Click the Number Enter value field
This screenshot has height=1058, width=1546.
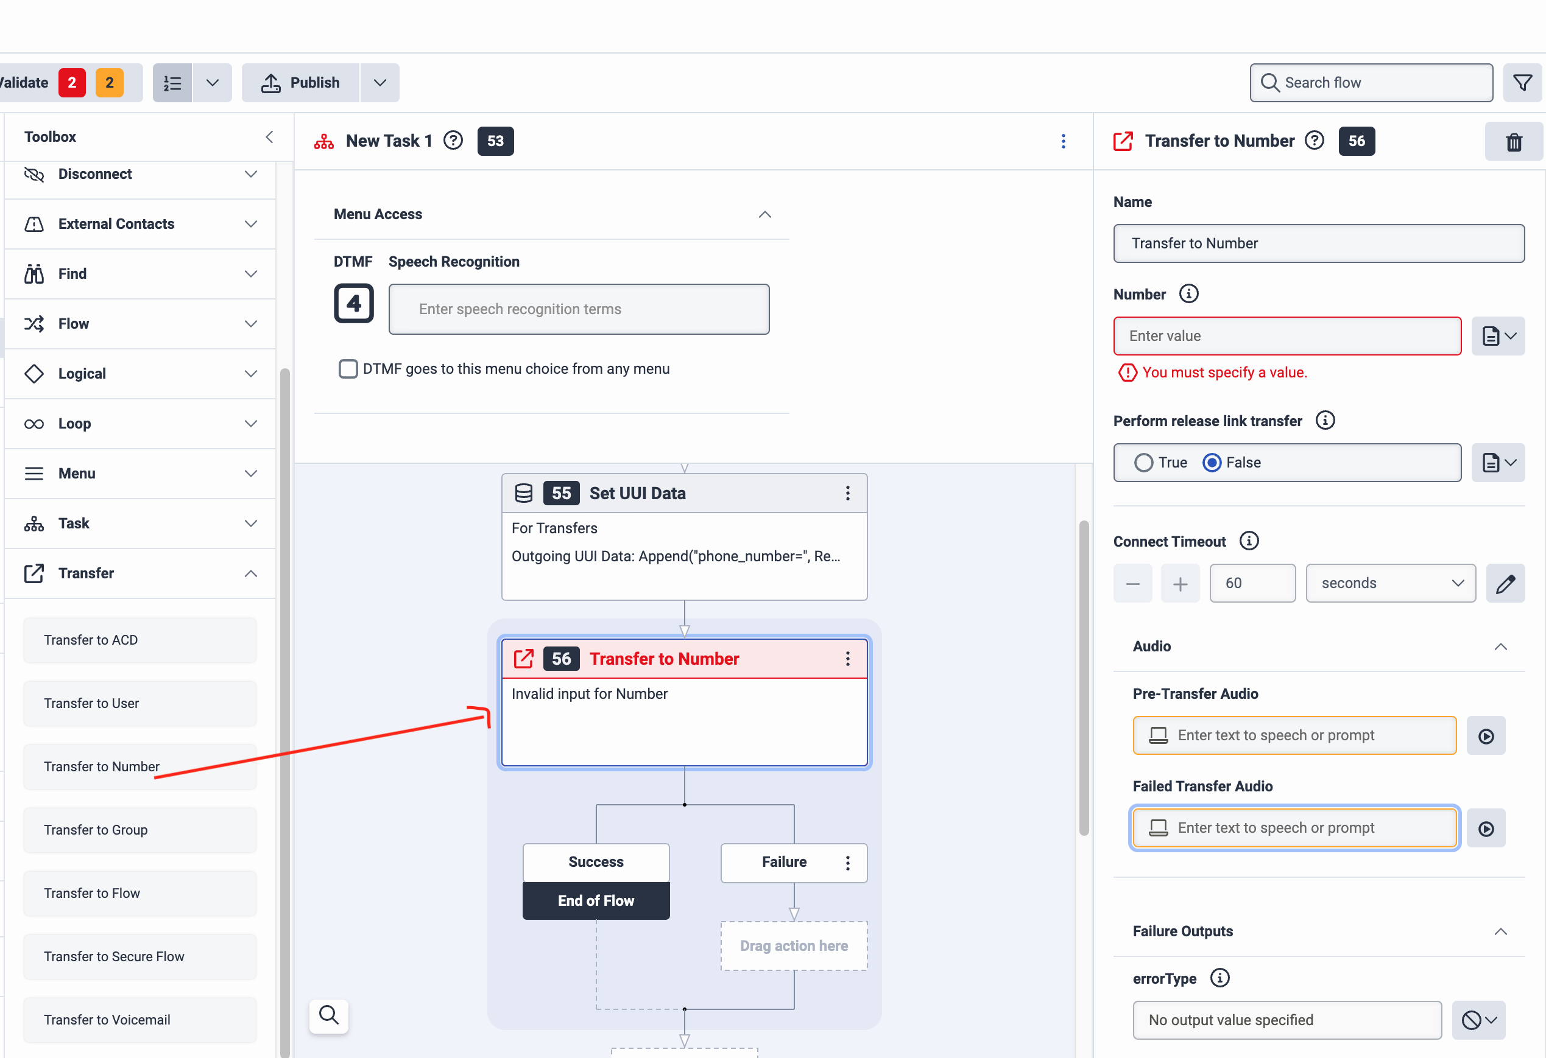coord(1287,336)
